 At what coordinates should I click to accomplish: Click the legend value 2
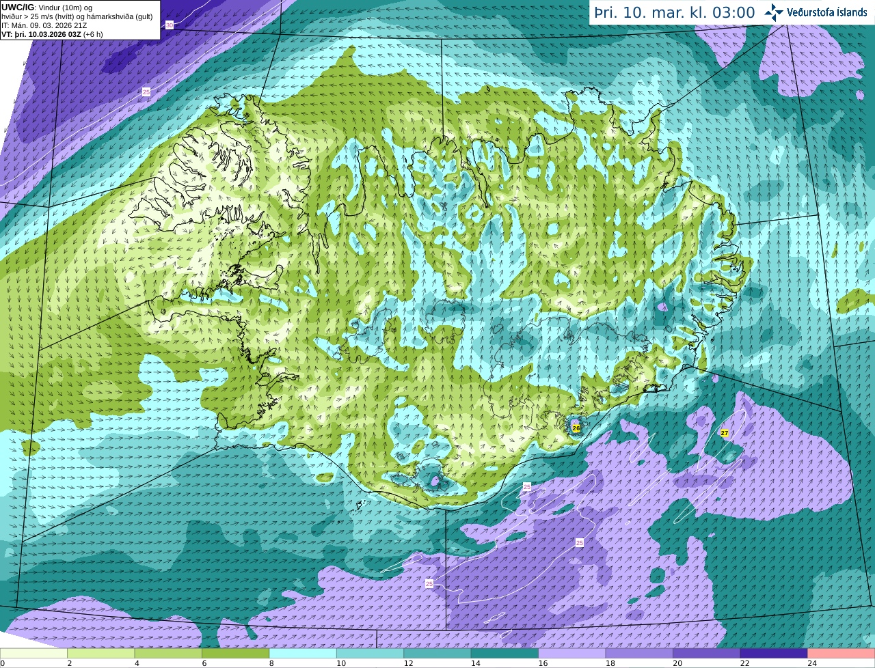(70, 663)
